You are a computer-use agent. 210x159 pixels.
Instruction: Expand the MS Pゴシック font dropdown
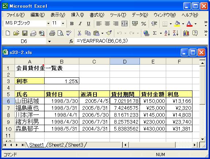[48, 24]
